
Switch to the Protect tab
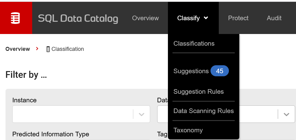[238, 18]
